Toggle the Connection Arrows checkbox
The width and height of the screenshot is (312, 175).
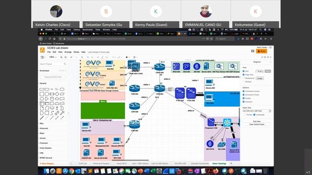(244, 91)
